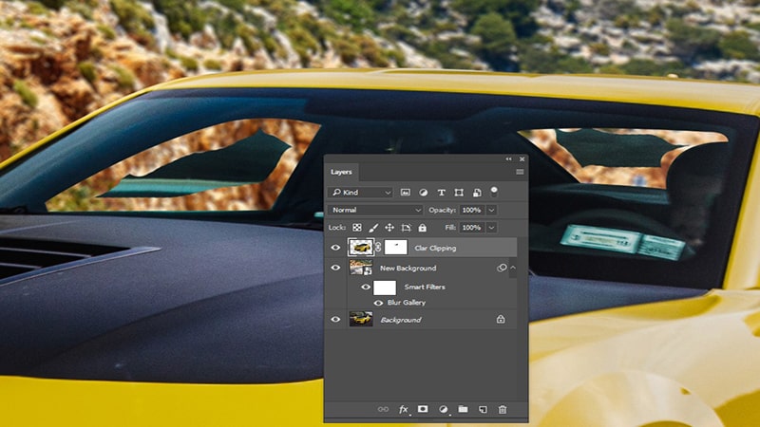The height and width of the screenshot is (427, 760).
Task: Filter for smart objects icon
Action: (x=477, y=193)
